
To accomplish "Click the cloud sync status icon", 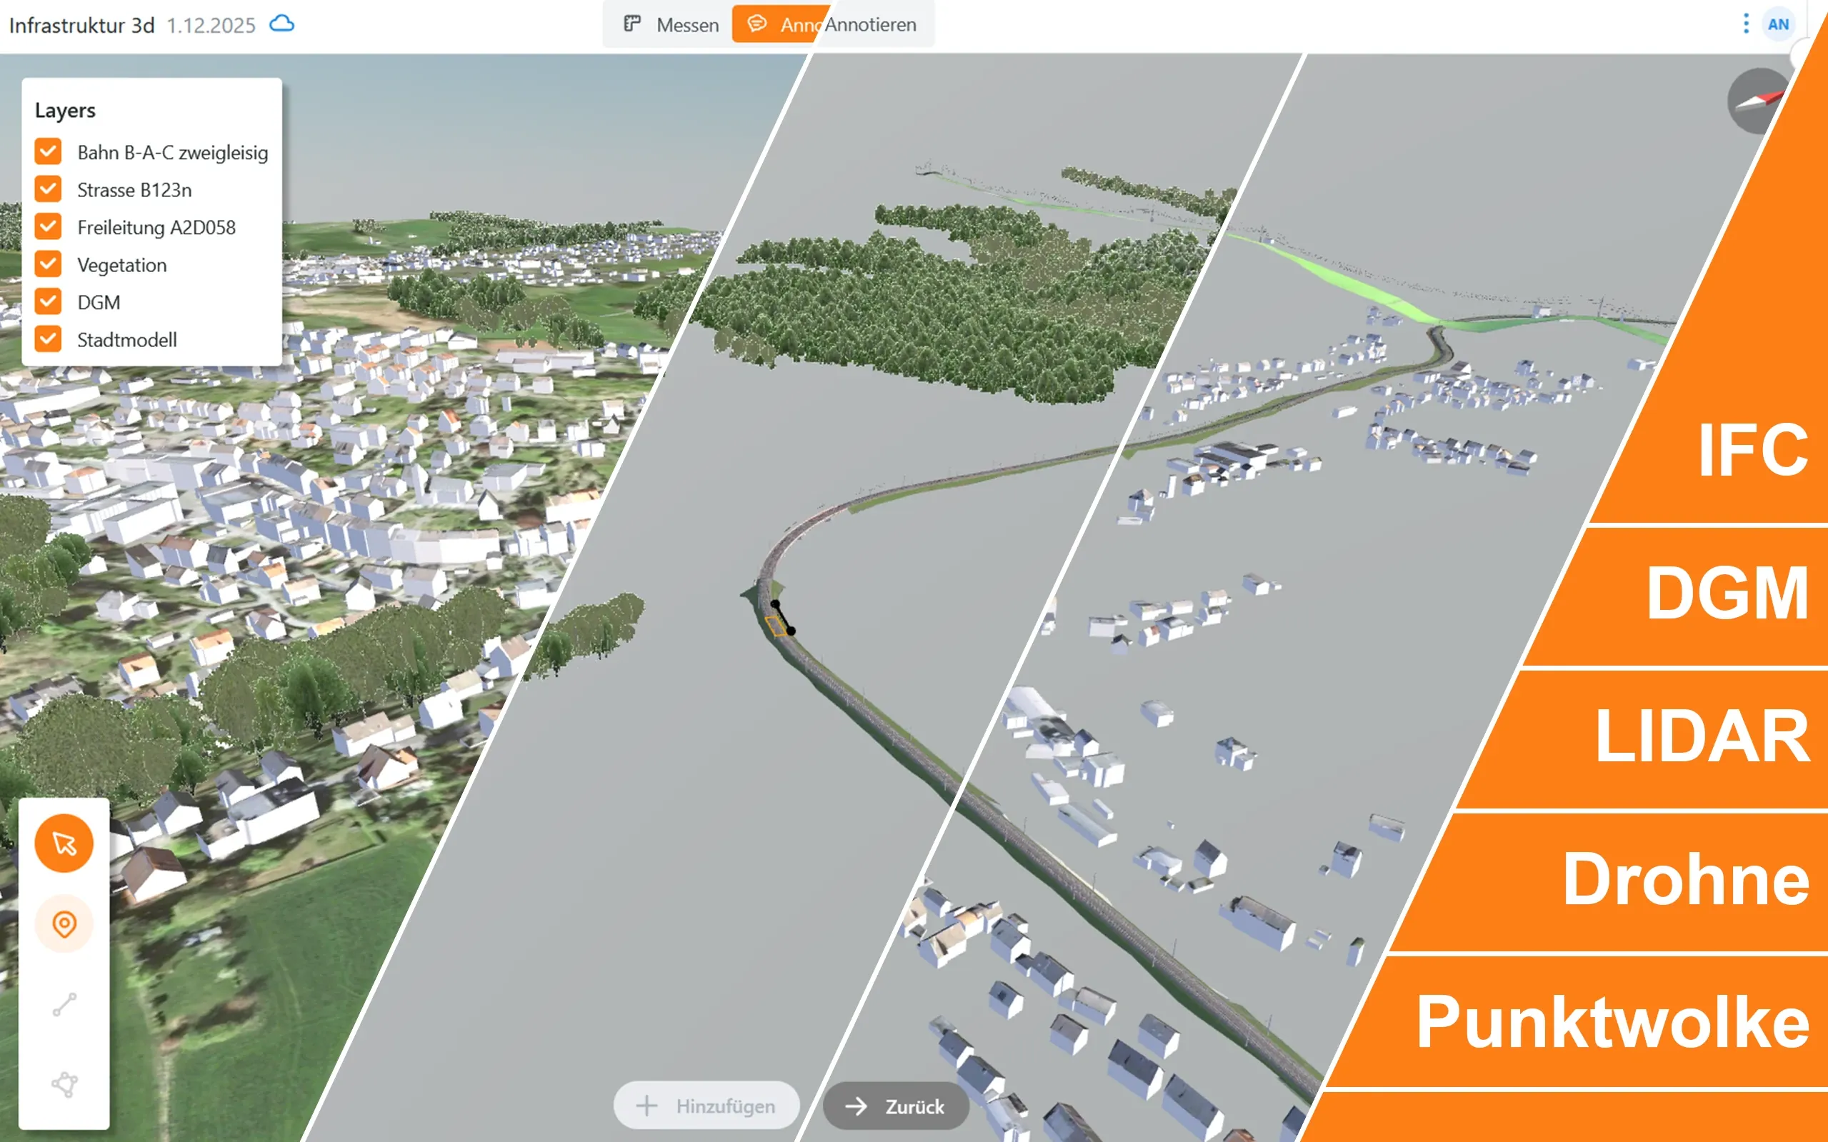I will pyautogui.click(x=281, y=24).
